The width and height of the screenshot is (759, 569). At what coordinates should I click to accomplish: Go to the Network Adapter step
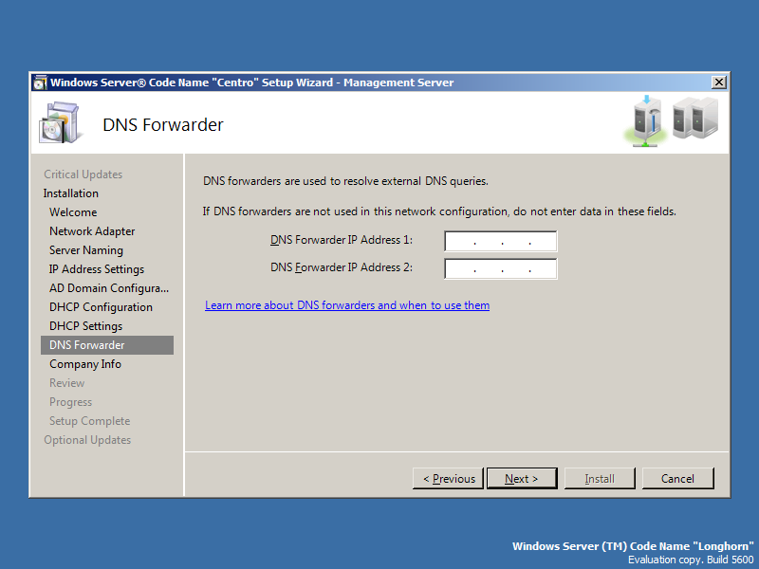coord(92,231)
